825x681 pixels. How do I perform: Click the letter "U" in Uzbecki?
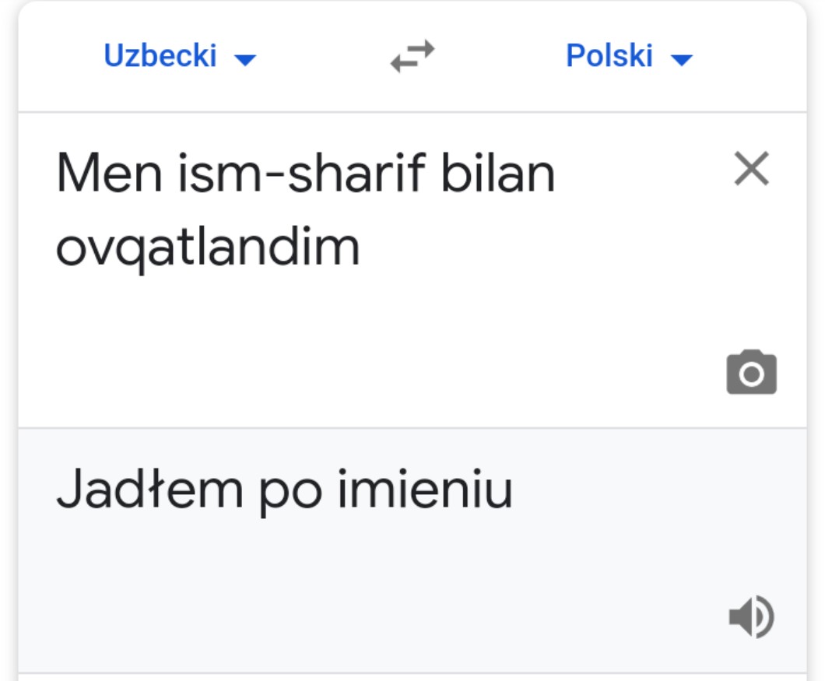[114, 56]
